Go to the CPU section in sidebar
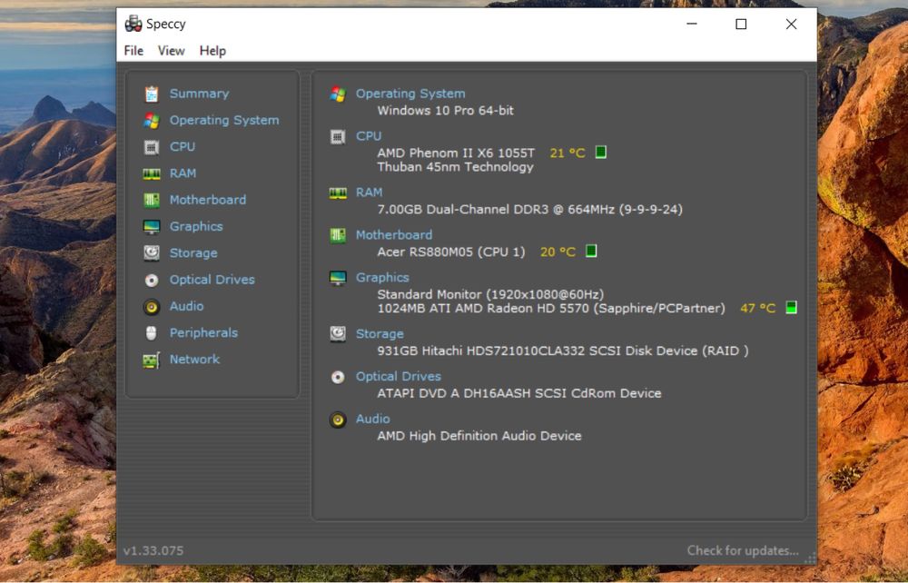Viewport: 908px width, 583px height. [183, 147]
